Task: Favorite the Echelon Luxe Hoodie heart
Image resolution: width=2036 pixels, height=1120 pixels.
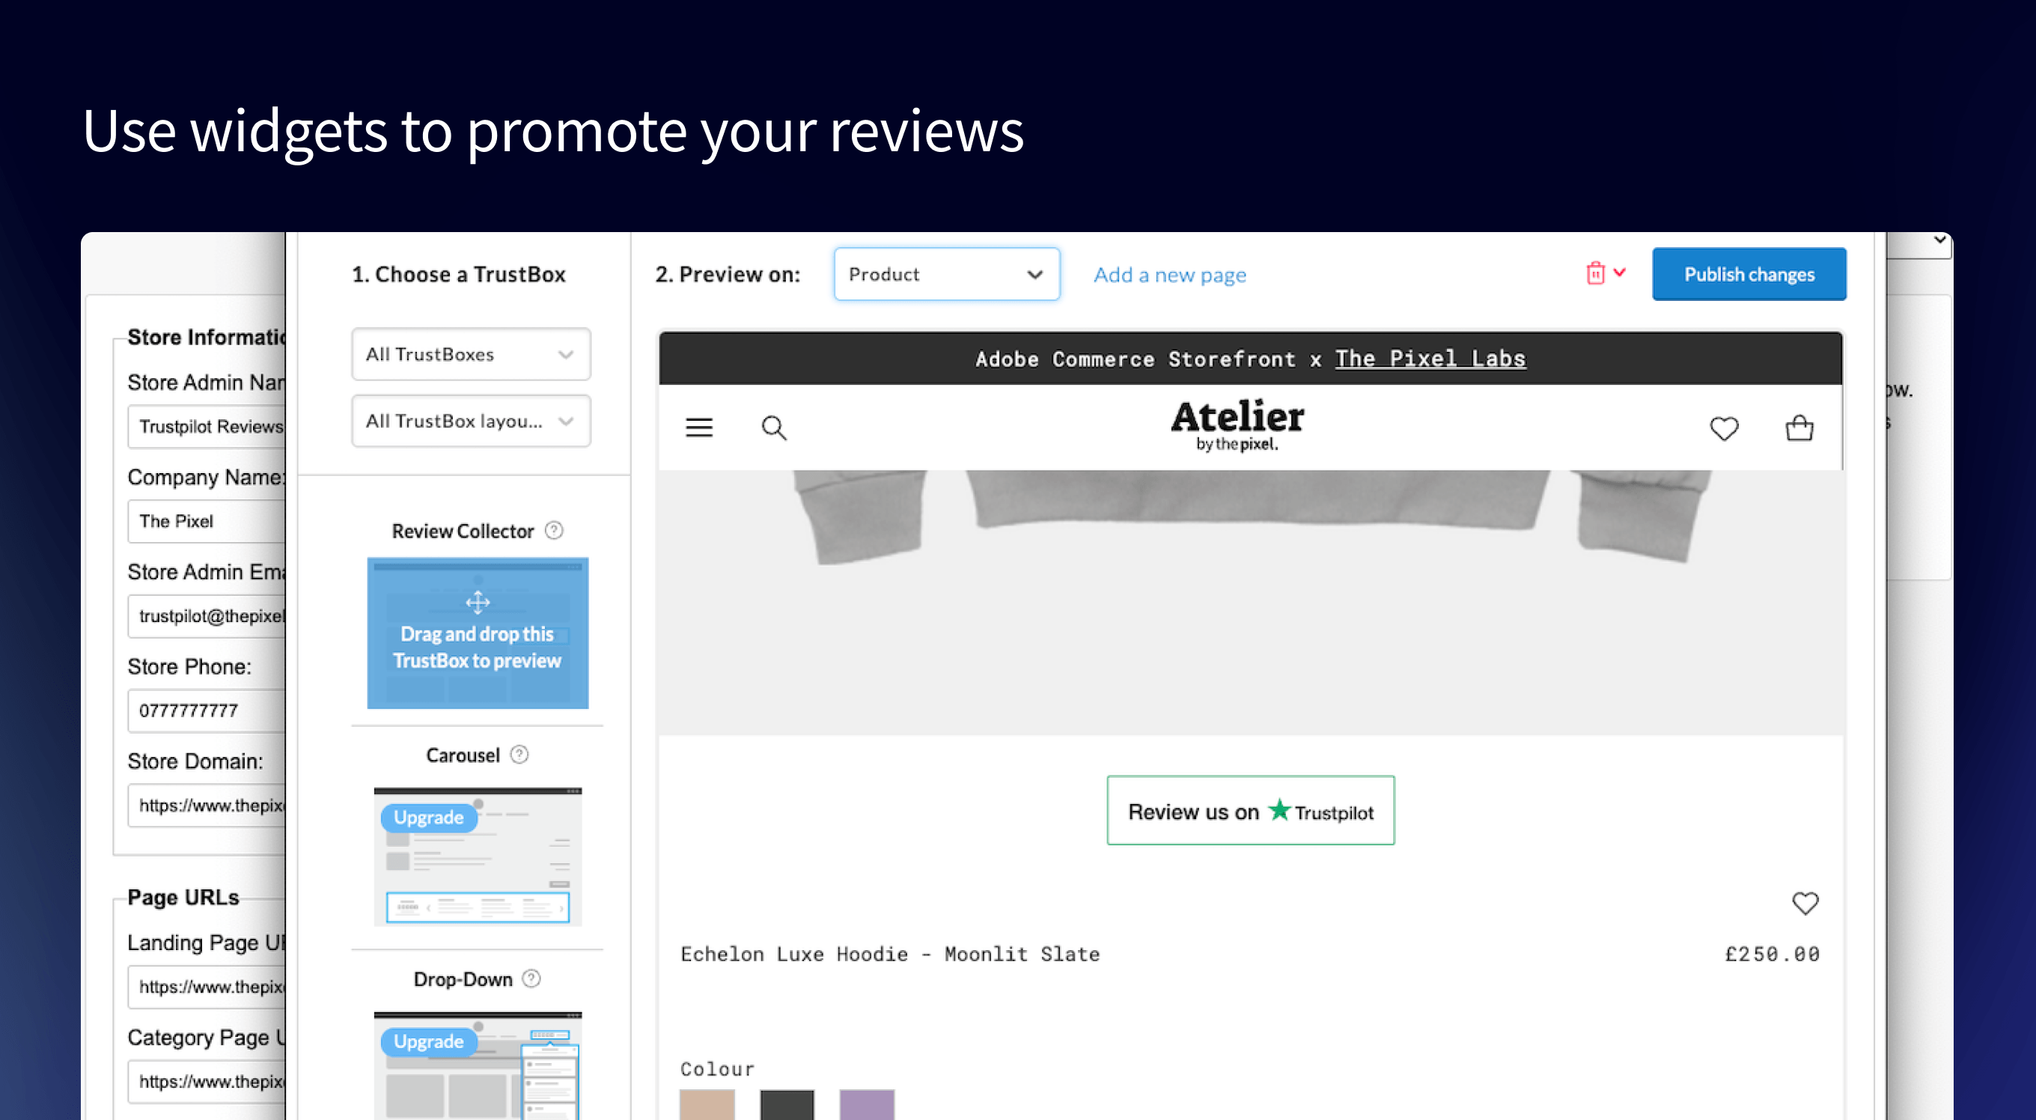Action: (x=1805, y=903)
